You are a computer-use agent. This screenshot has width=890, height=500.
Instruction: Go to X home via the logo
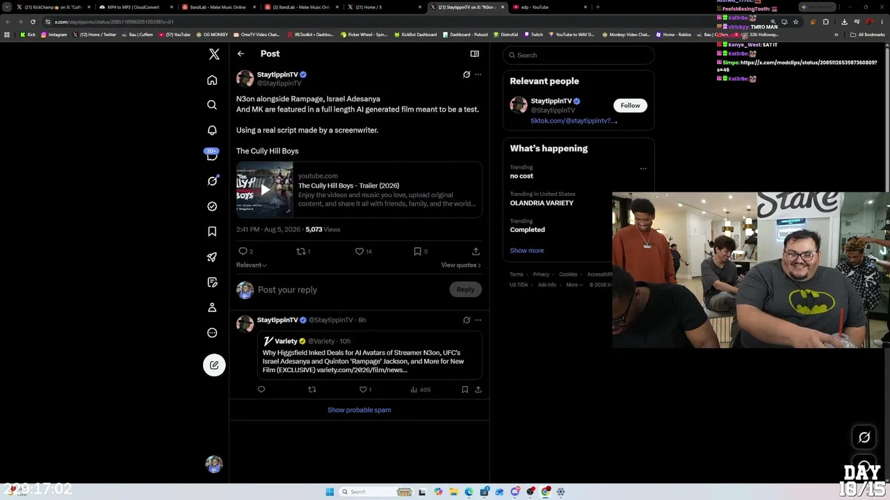pyautogui.click(x=214, y=54)
